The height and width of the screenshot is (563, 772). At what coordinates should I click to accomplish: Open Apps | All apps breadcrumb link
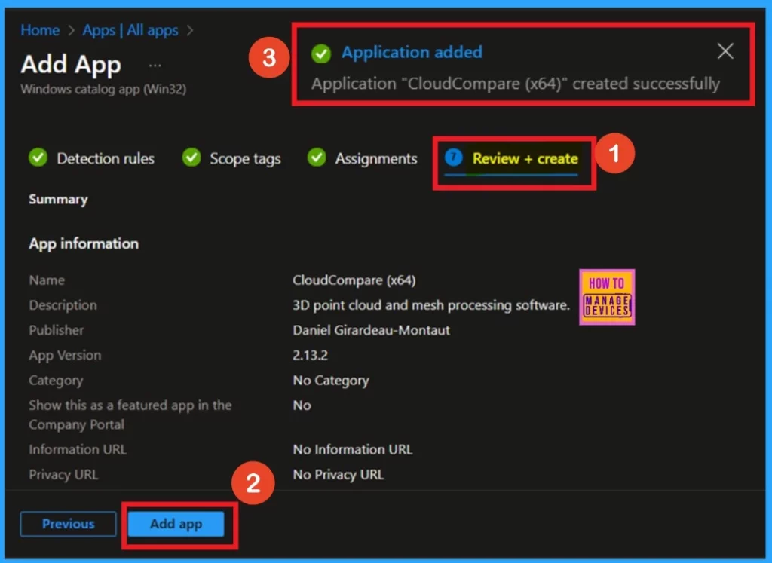(x=130, y=30)
